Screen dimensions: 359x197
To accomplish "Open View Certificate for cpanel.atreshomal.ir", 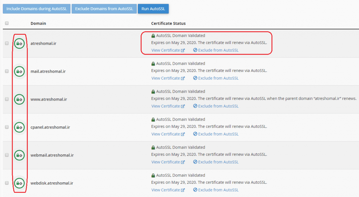I will [168, 134].
